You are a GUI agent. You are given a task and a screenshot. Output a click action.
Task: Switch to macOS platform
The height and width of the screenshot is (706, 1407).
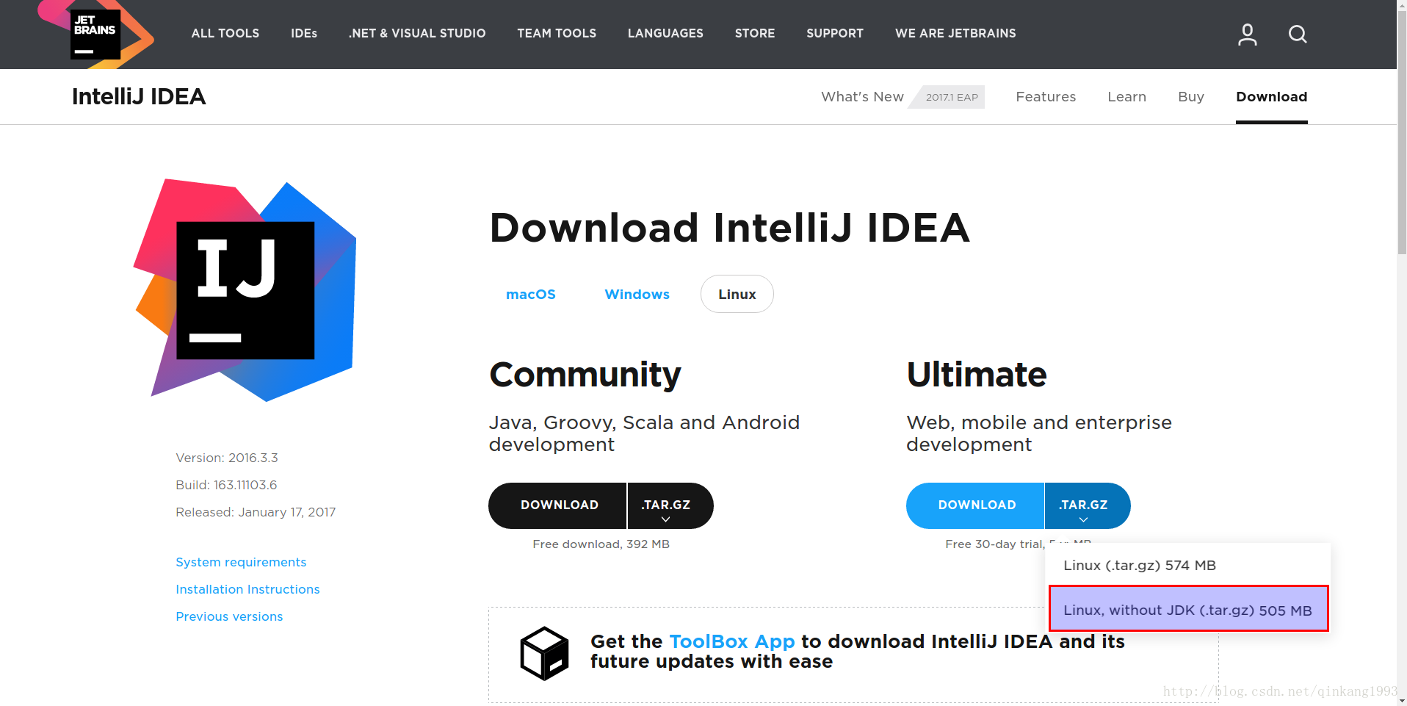(531, 294)
